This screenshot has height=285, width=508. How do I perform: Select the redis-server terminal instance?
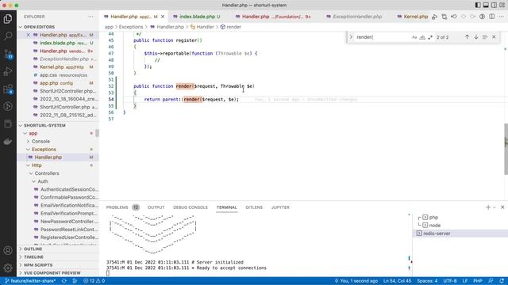tap(460, 234)
